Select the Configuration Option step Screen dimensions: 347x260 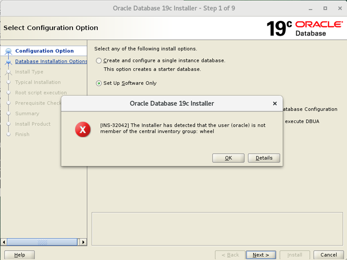click(45, 51)
